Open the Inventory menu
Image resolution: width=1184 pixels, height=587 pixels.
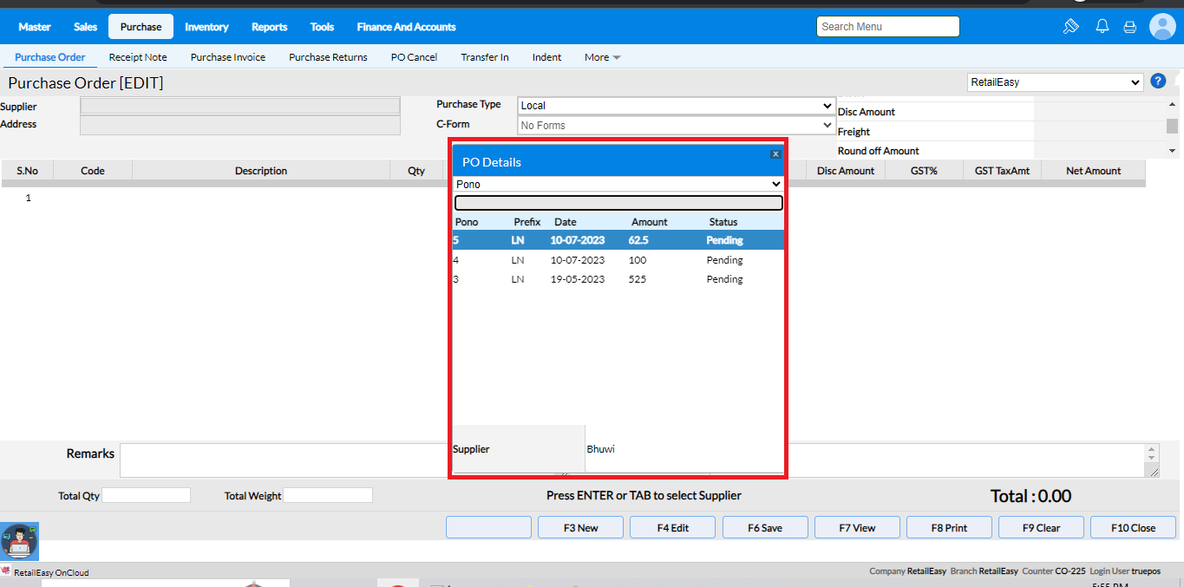point(206,27)
